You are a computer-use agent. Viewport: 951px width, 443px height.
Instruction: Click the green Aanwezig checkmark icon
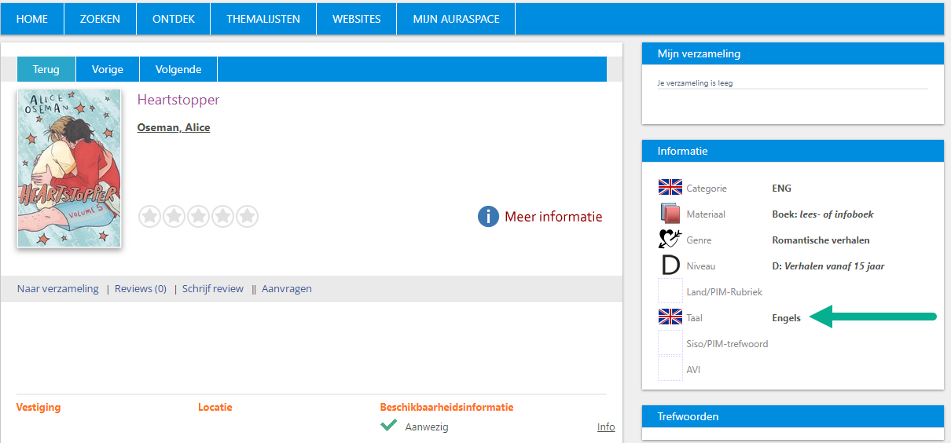(388, 426)
